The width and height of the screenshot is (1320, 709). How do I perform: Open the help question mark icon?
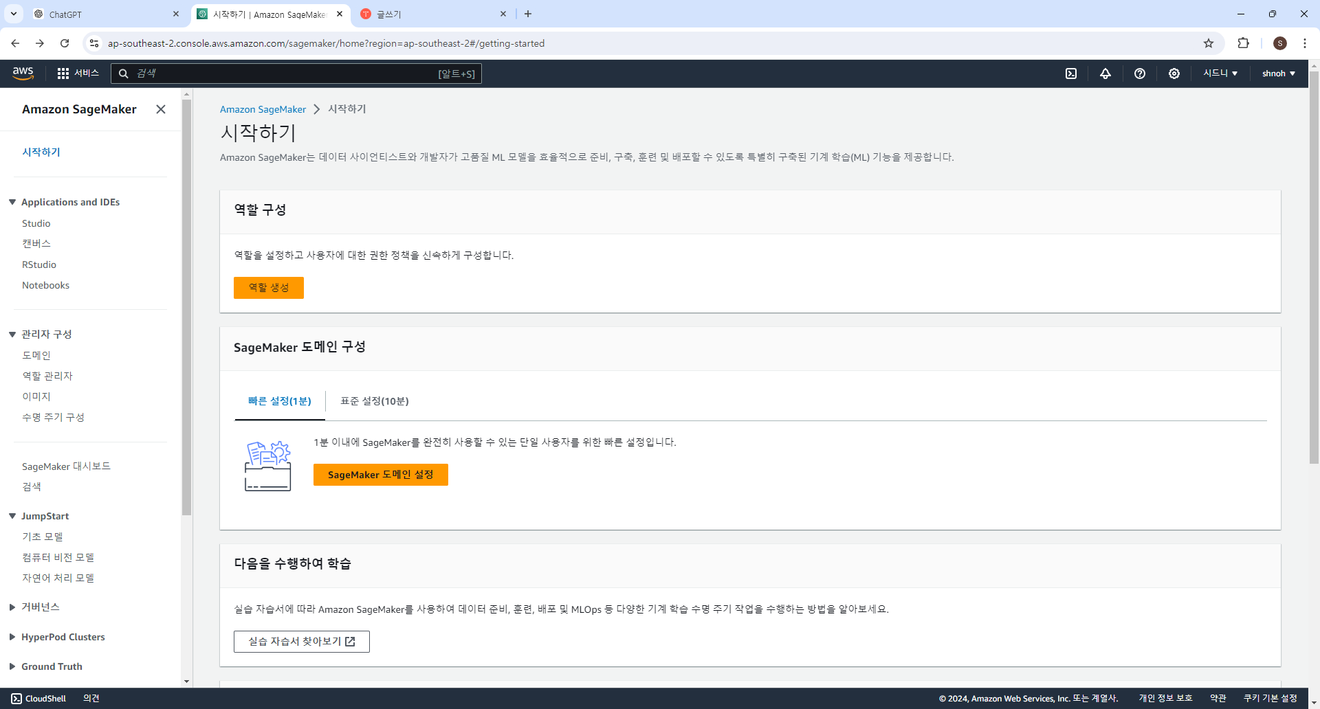coord(1140,74)
